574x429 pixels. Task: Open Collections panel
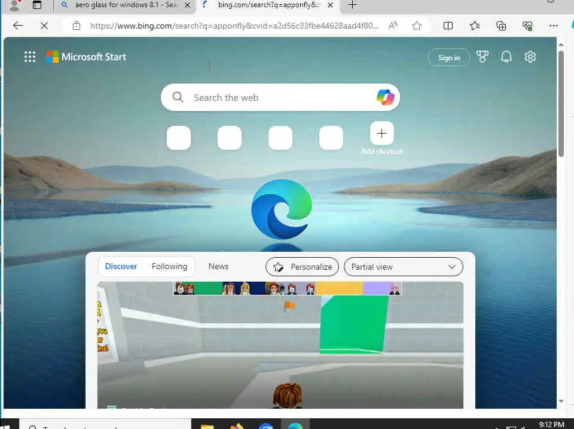click(x=501, y=26)
